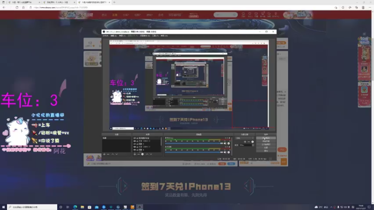Move scene down arrow in OBS Scenes panel
The height and width of the screenshot is (210, 374).
116,154
